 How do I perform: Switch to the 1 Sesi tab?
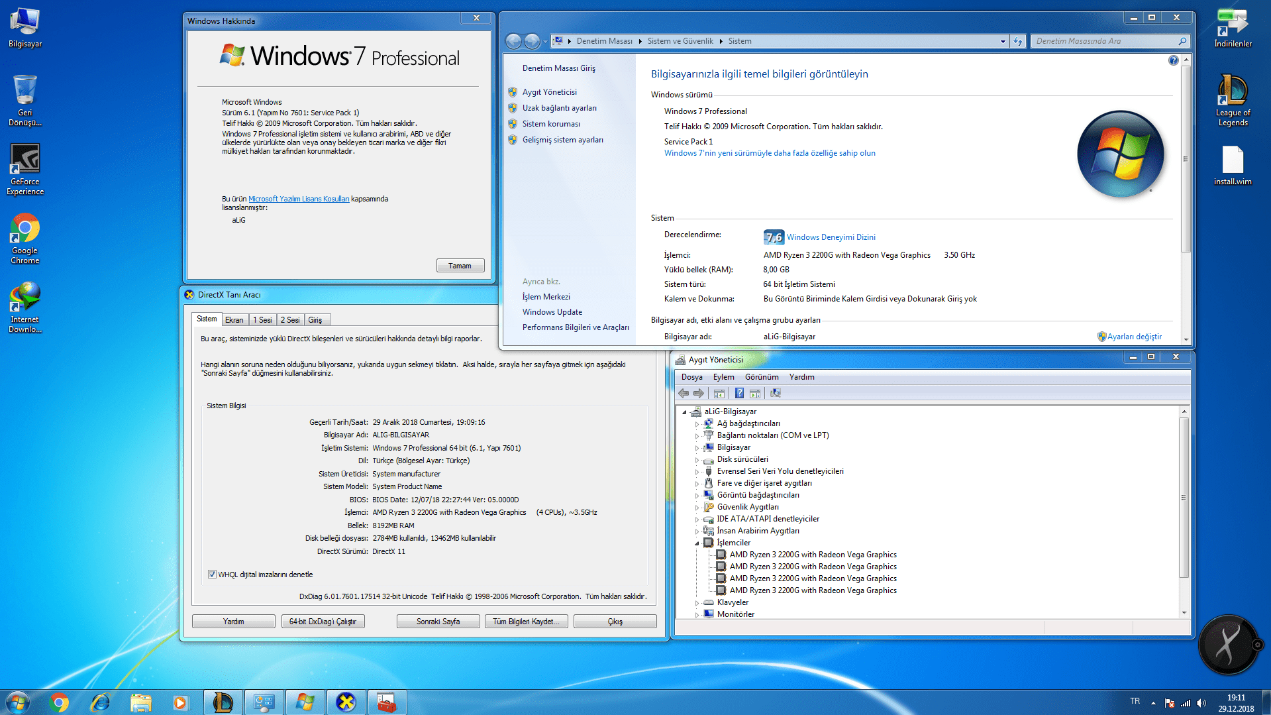point(262,320)
